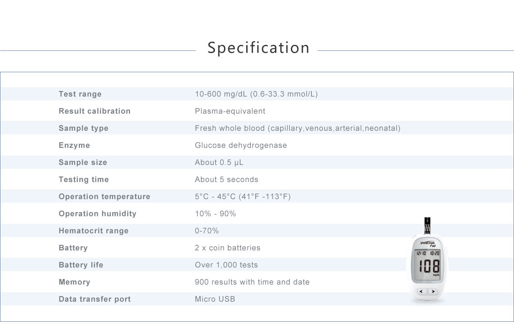Click the 108 glucose reading on the display

coord(428,266)
